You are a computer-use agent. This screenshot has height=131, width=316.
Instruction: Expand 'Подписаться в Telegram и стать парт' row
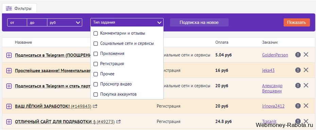[9, 86]
